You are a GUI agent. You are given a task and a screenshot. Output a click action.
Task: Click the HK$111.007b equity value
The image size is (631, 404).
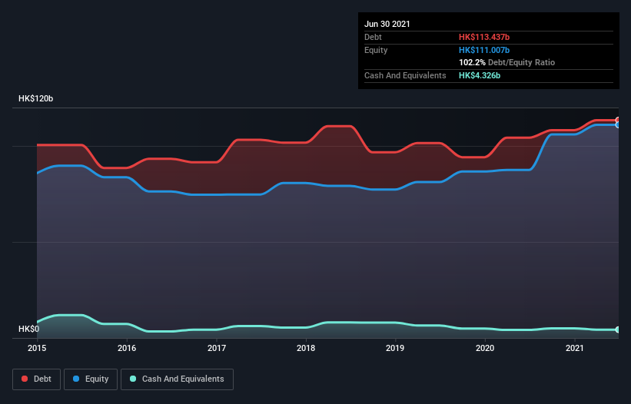484,50
